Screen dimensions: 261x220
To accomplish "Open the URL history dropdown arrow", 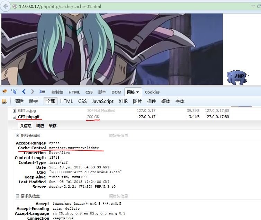I will 253,7.
